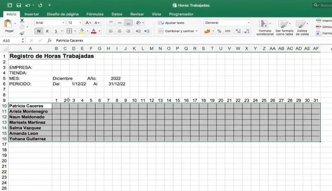Open the underline style dropdown arrow

[x=62, y=31]
